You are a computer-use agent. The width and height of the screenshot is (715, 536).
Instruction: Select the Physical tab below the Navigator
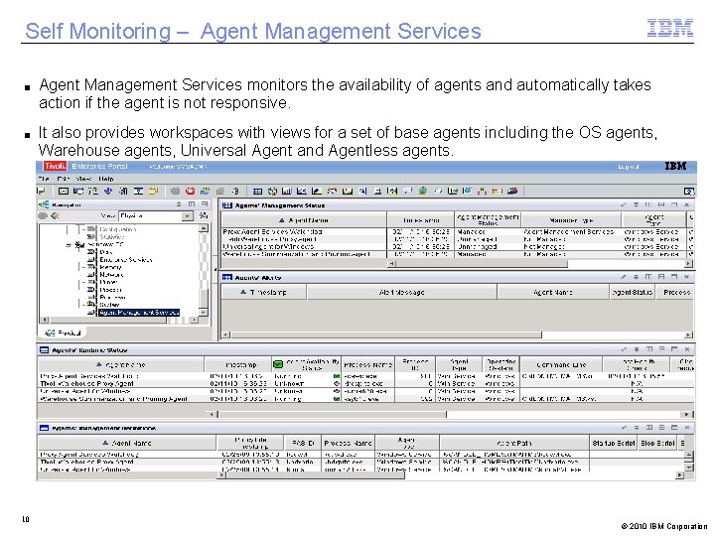(63, 334)
